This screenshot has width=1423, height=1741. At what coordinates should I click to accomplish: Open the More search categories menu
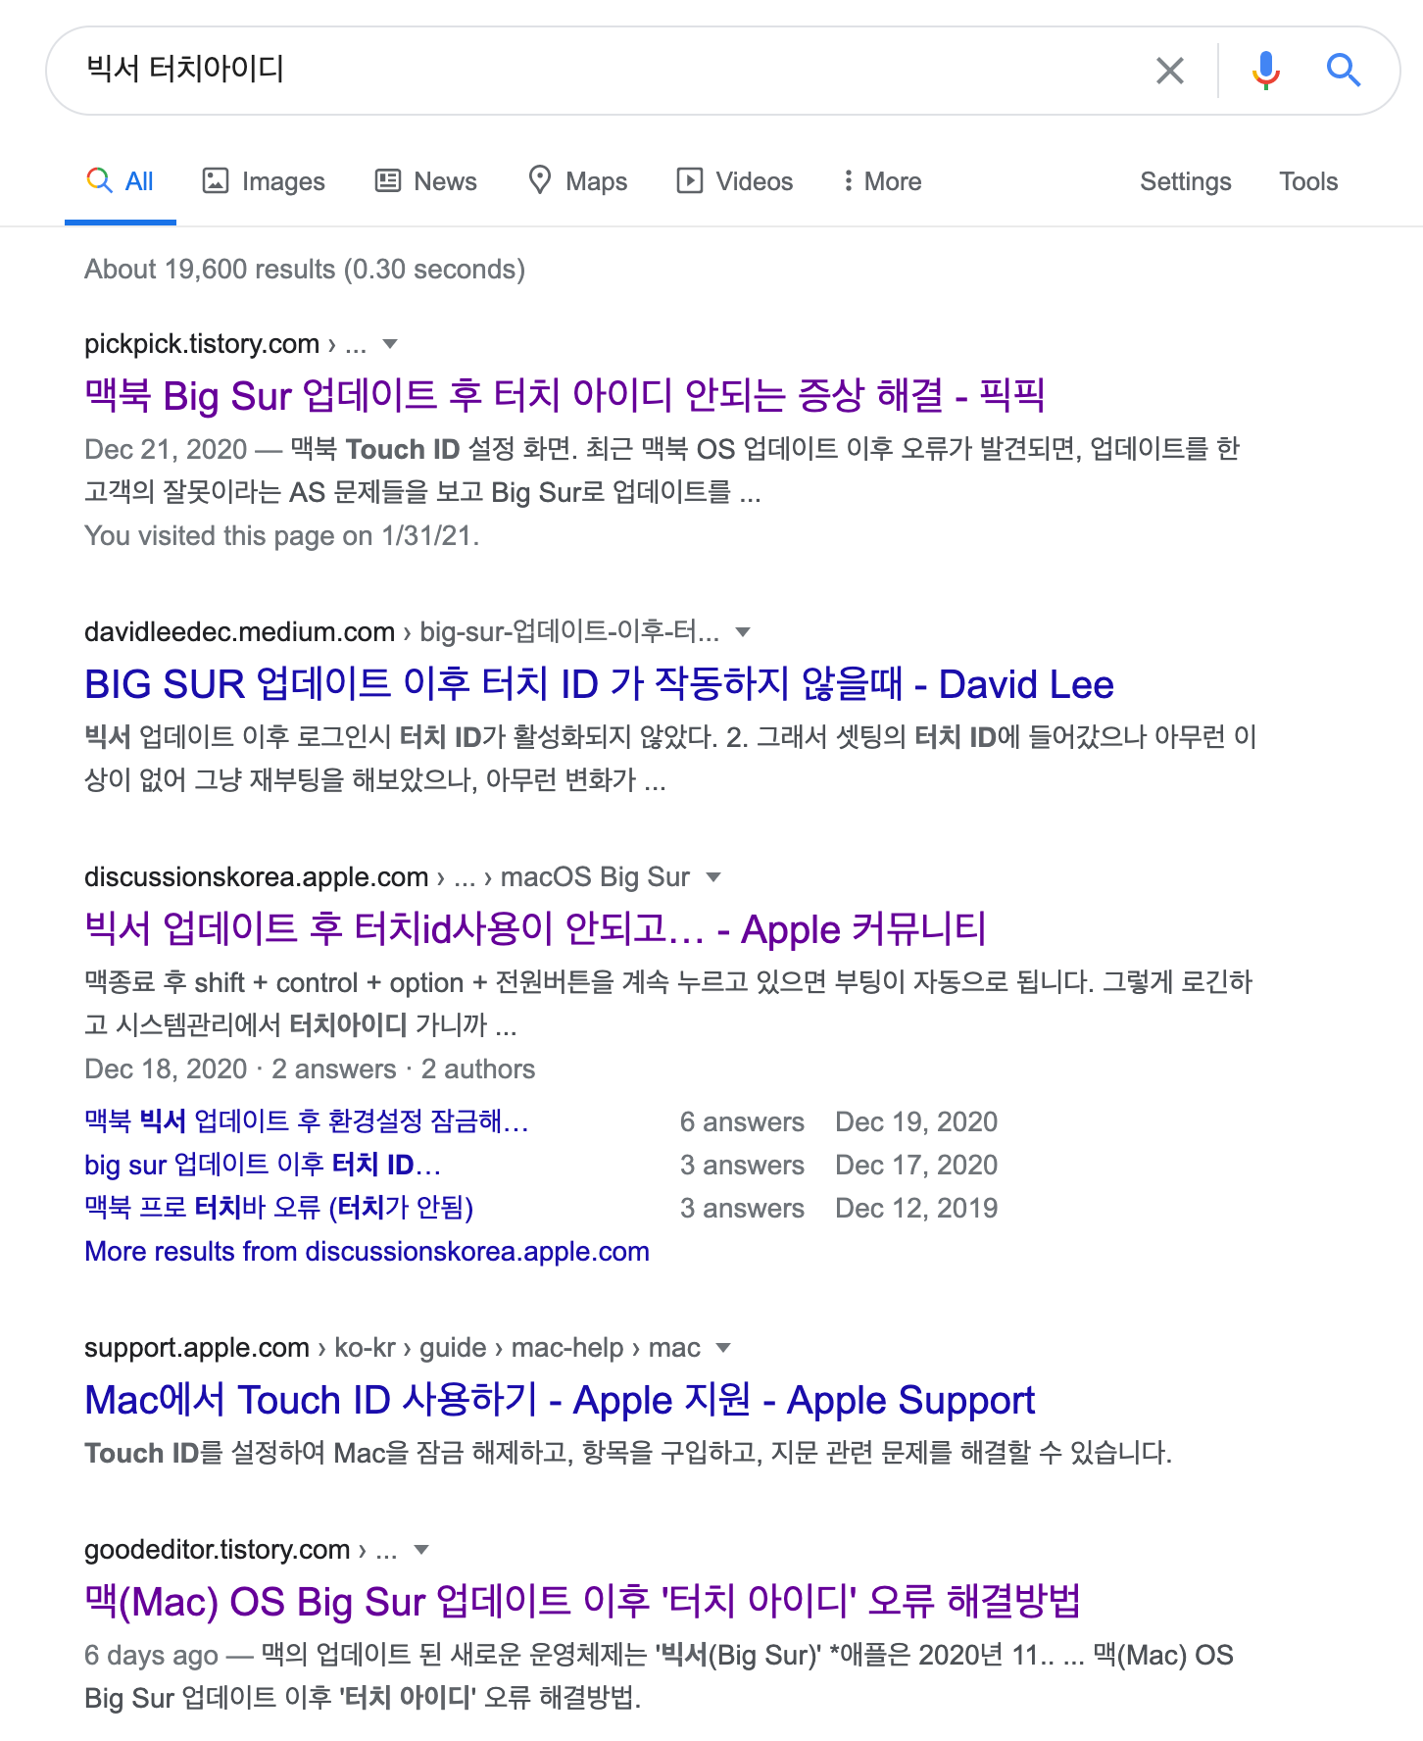882,182
